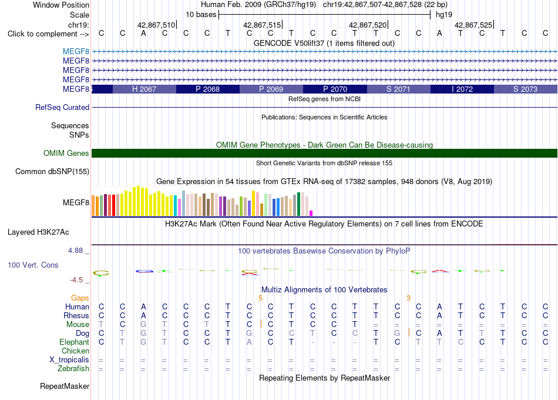
Task: Click the Mouse species label
Action: [x=78, y=325]
